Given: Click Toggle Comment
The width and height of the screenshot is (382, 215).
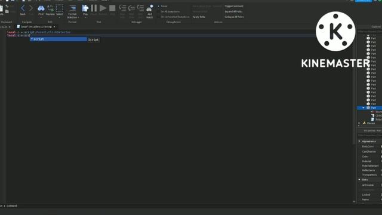Looking at the screenshot, I should click(x=234, y=6).
